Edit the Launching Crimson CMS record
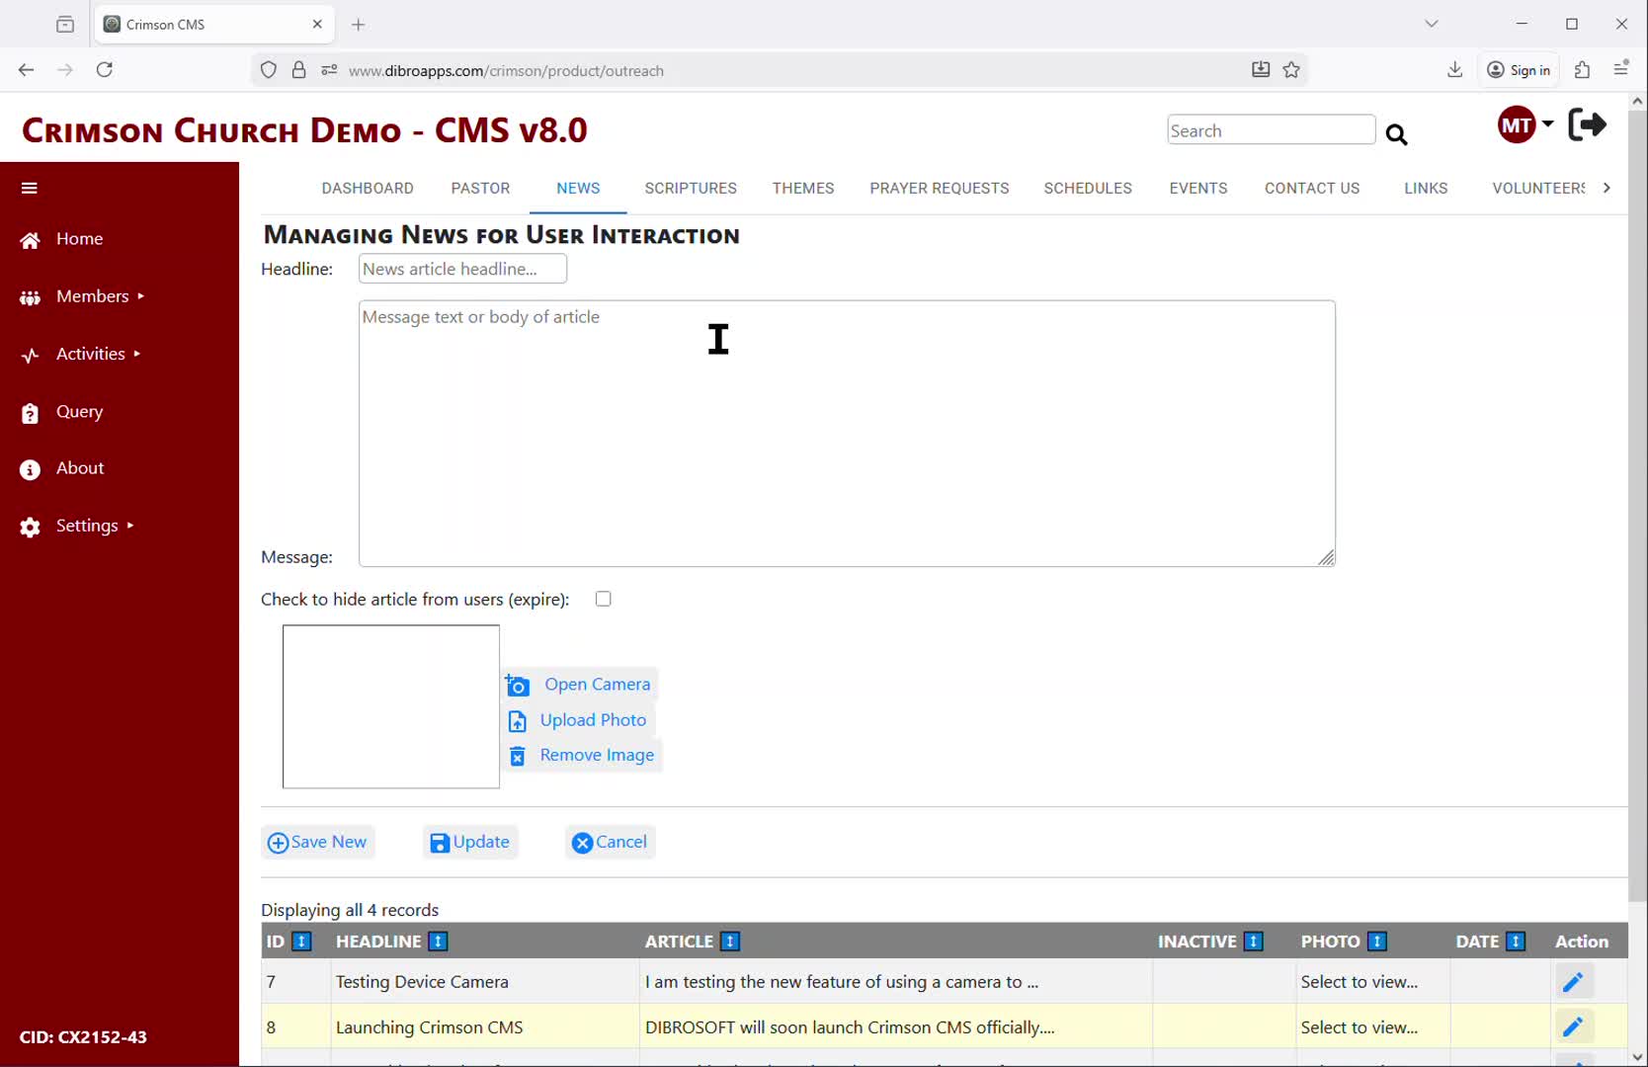Viewport: 1648px width, 1067px height. tap(1572, 1027)
